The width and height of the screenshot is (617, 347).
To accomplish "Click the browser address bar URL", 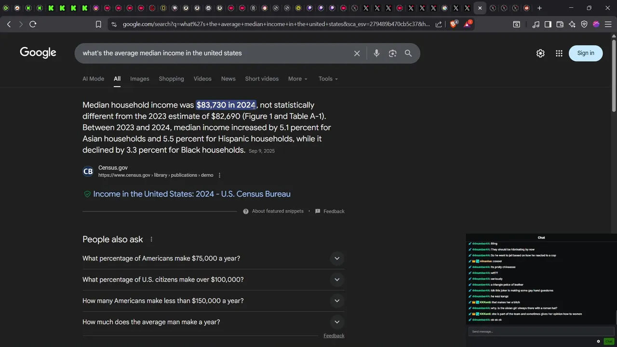I will coord(276,24).
